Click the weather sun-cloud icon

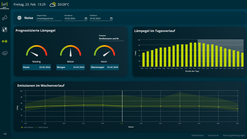tap(53, 5)
